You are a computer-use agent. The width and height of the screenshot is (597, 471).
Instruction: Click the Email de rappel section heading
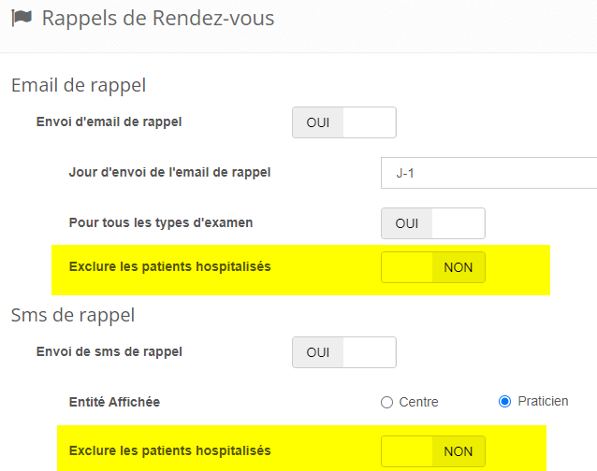(x=79, y=85)
